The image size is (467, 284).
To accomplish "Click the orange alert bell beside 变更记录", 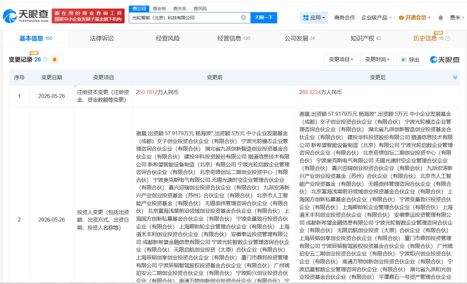I will tap(54, 59).
